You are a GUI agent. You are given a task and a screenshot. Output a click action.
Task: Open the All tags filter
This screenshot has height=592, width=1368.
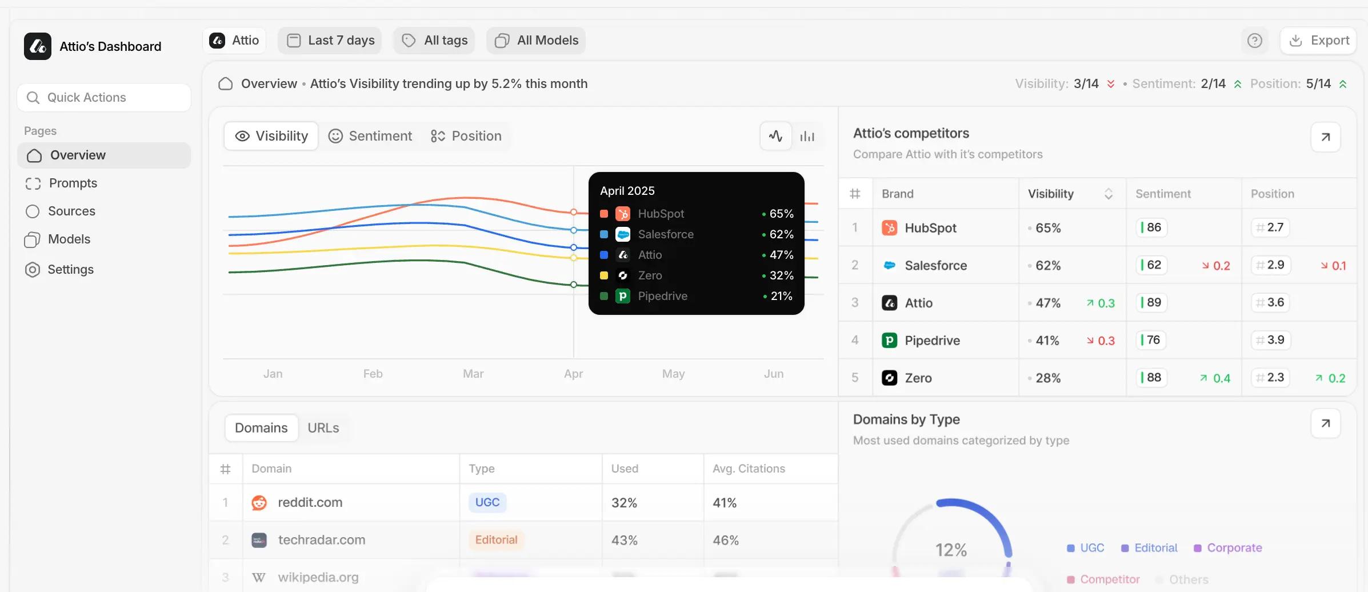point(434,41)
